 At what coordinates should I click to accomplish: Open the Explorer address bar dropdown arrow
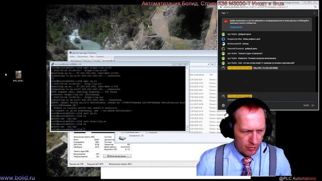pyautogui.click(x=208, y=64)
